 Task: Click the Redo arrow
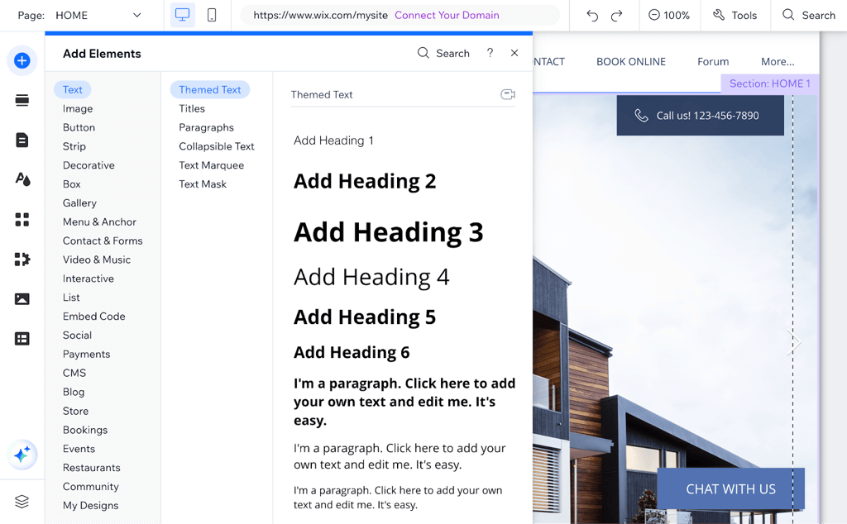coord(616,15)
